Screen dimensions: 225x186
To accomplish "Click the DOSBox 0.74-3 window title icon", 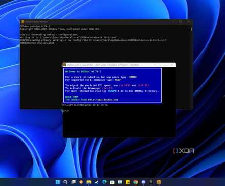I will click(x=64, y=65).
